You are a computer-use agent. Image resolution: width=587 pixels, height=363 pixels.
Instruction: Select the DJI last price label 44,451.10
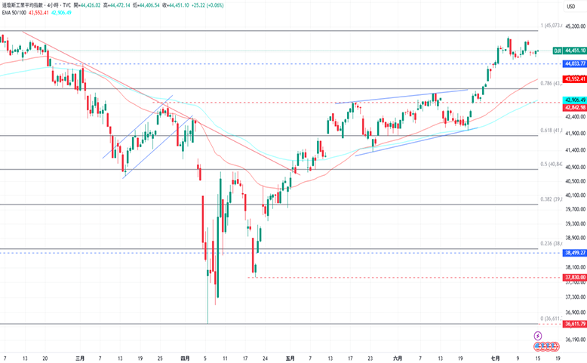[x=575, y=51]
